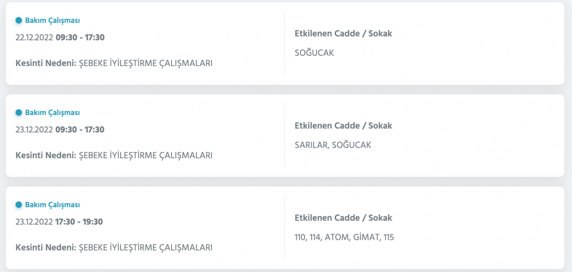
Task: Select the 17:30 - 19:30 time range
Action: click(79, 222)
